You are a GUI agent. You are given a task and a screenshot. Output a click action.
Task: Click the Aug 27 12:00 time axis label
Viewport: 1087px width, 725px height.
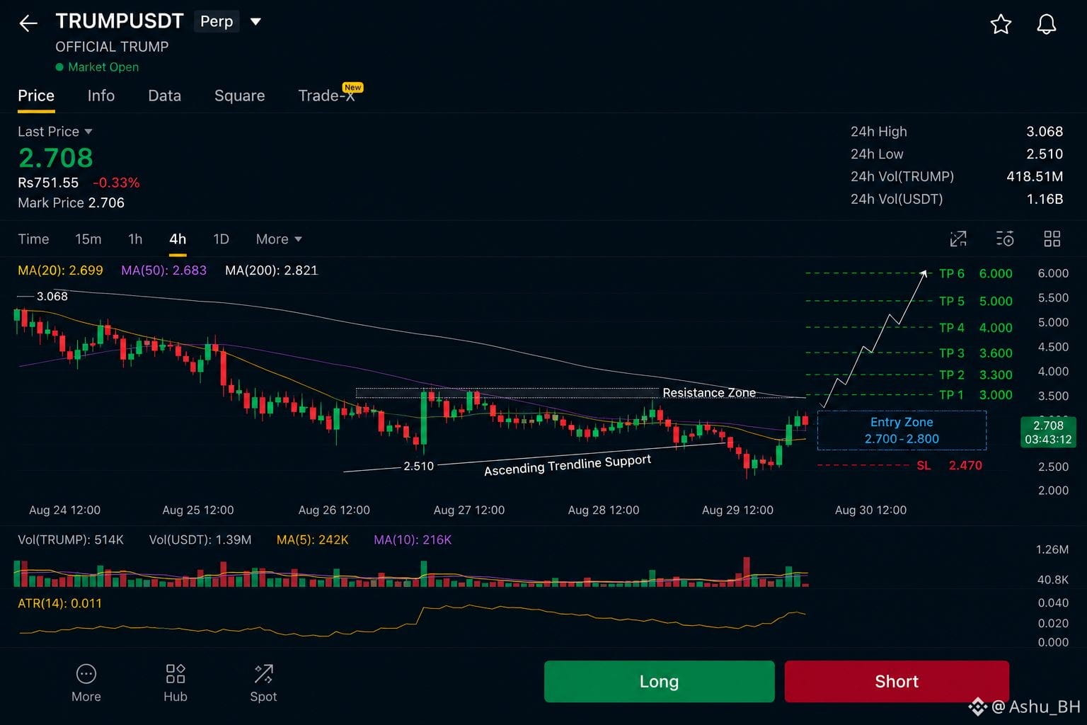point(469,510)
